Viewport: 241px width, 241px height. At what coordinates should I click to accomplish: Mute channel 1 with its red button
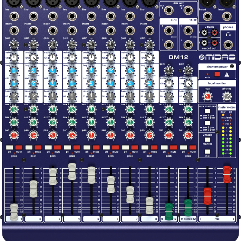(x=19, y=147)
